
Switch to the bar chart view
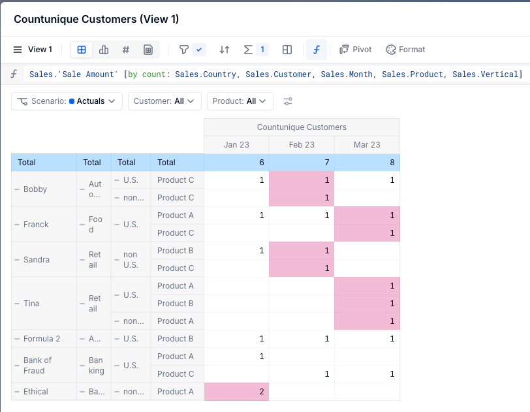[x=103, y=50]
